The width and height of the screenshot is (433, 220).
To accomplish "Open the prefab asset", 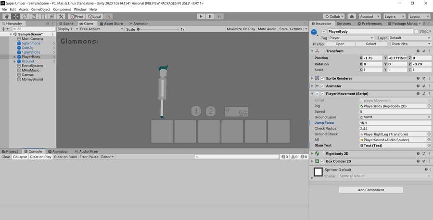I will (x=340, y=44).
